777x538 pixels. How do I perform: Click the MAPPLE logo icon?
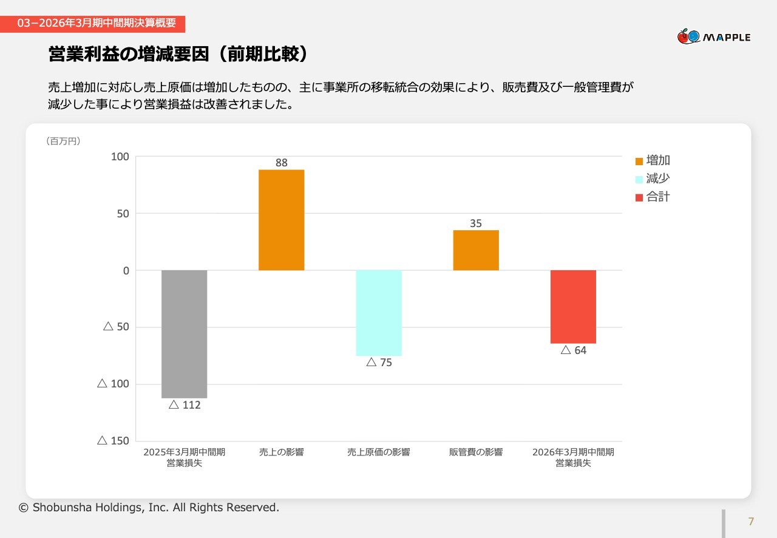pyautogui.click(x=688, y=36)
